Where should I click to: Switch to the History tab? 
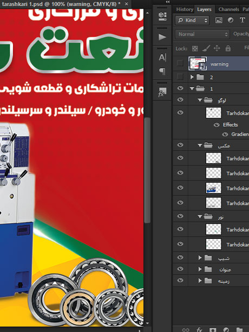185,9
